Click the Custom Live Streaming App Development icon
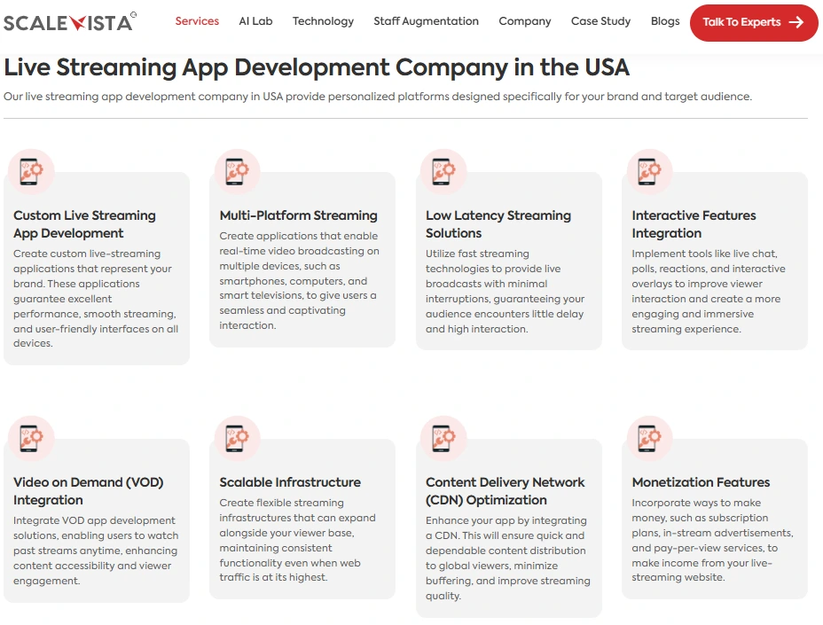The image size is (823, 625). pos(31,172)
